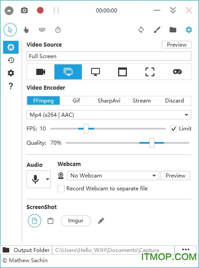
Task: Start recording with the red record button
Action: click(x=40, y=10)
